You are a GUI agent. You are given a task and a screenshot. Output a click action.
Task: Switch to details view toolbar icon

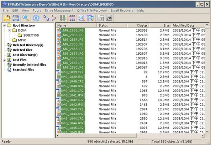(x=72, y=18)
